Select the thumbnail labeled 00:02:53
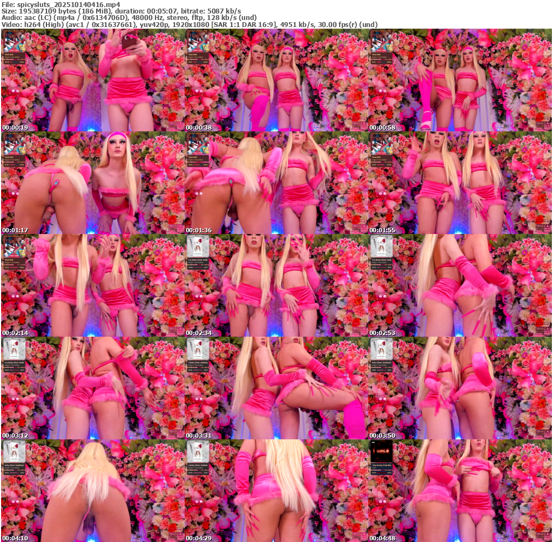This screenshot has height=542, width=553. (460, 285)
